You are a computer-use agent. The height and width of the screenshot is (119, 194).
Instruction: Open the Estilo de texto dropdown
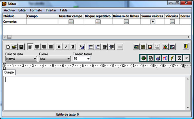click(21, 59)
